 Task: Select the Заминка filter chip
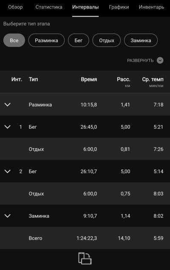pyautogui.click(x=141, y=40)
